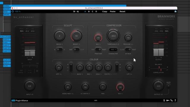Select the Audio 4 track in the DAW

click(7, 45)
